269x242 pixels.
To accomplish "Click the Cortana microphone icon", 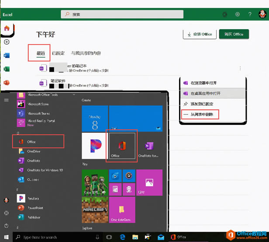I will 97,237.
